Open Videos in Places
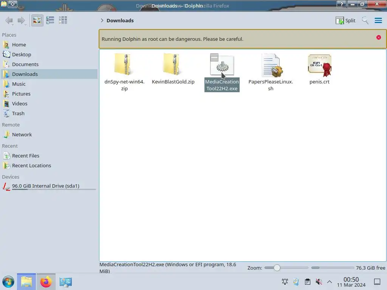The width and height of the screenshot is (387, 290). tap(49, 104)
